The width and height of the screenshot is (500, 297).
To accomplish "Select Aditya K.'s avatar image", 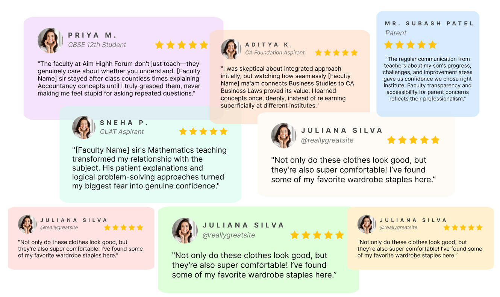I will pos(231,49).
